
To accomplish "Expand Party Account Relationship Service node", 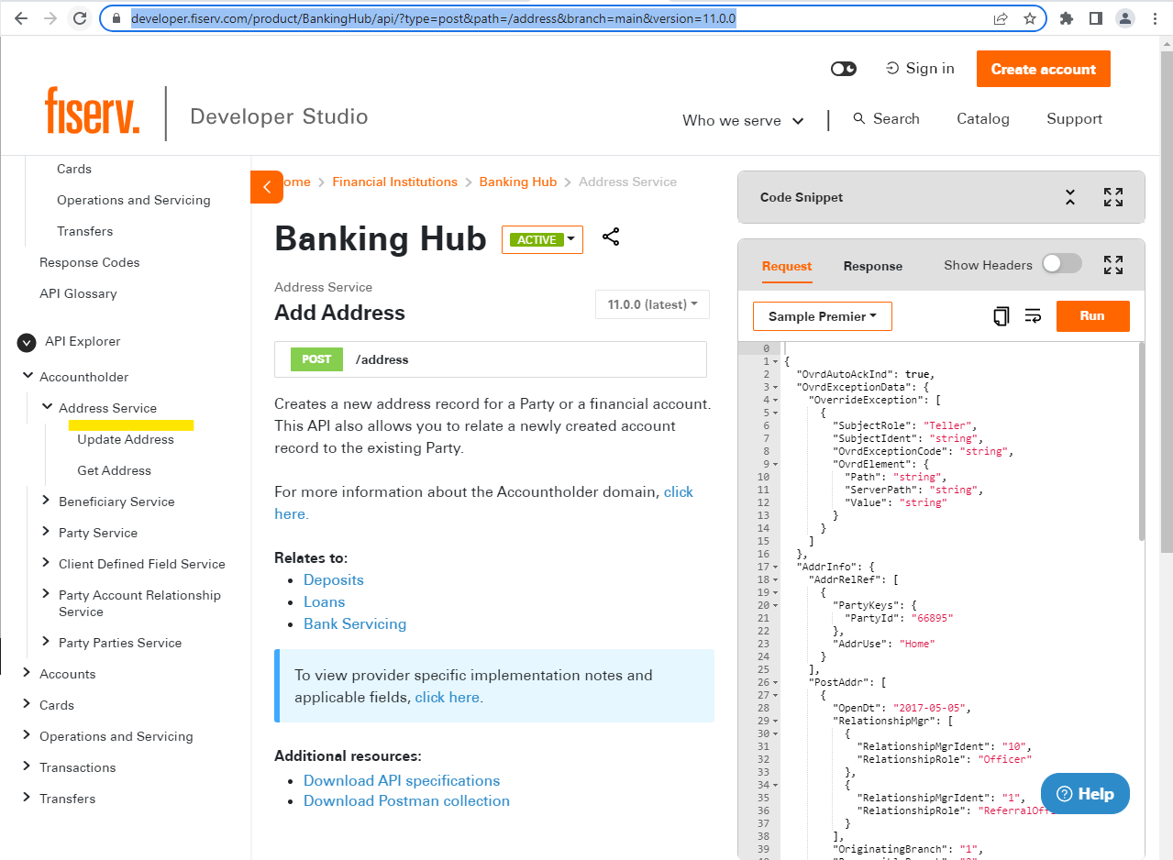I will (47, 594).
